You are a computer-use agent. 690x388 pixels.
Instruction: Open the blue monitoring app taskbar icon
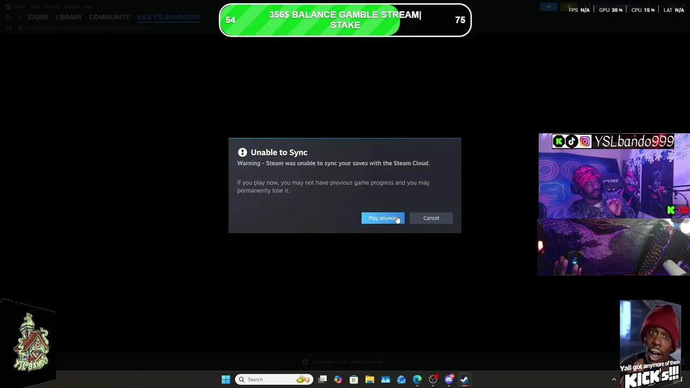385,379
